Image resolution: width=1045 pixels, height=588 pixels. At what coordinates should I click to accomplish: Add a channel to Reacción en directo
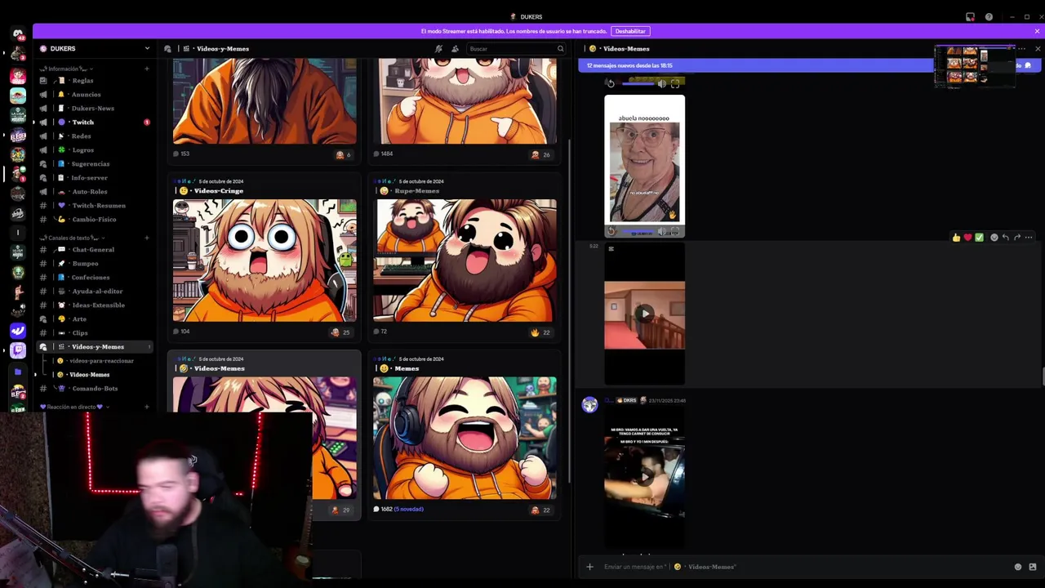[147, 407]
